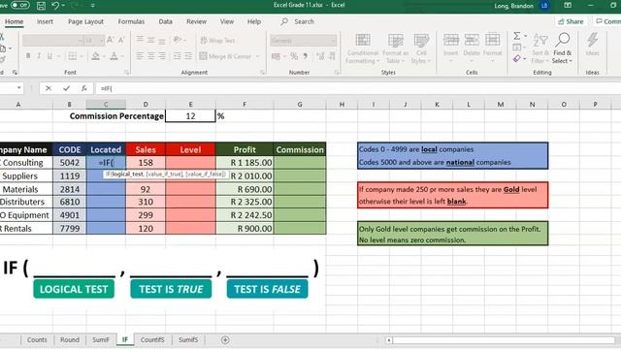Viewport: 621px width, 349px height.
Task: Toggle Italic formatting
Action: 39,56
